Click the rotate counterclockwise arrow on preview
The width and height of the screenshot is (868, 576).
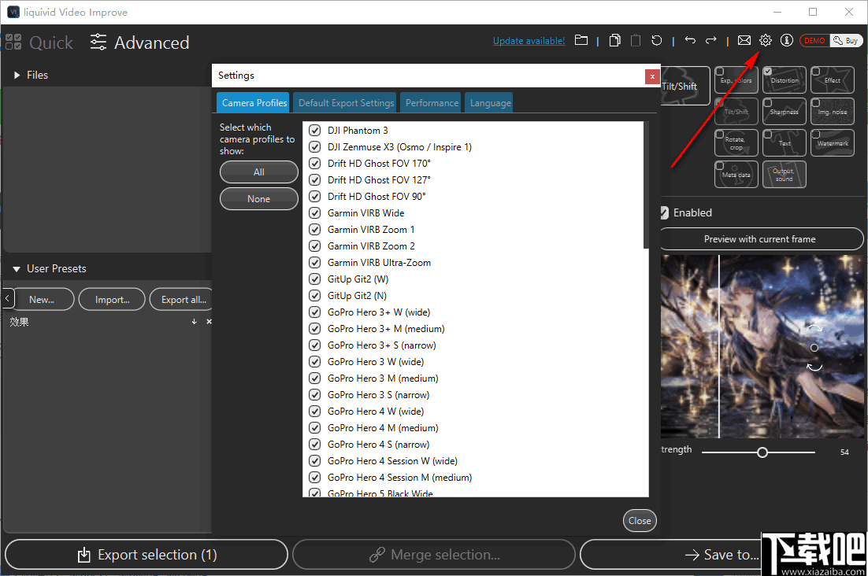pyautogui.click(x=814, y=367)
